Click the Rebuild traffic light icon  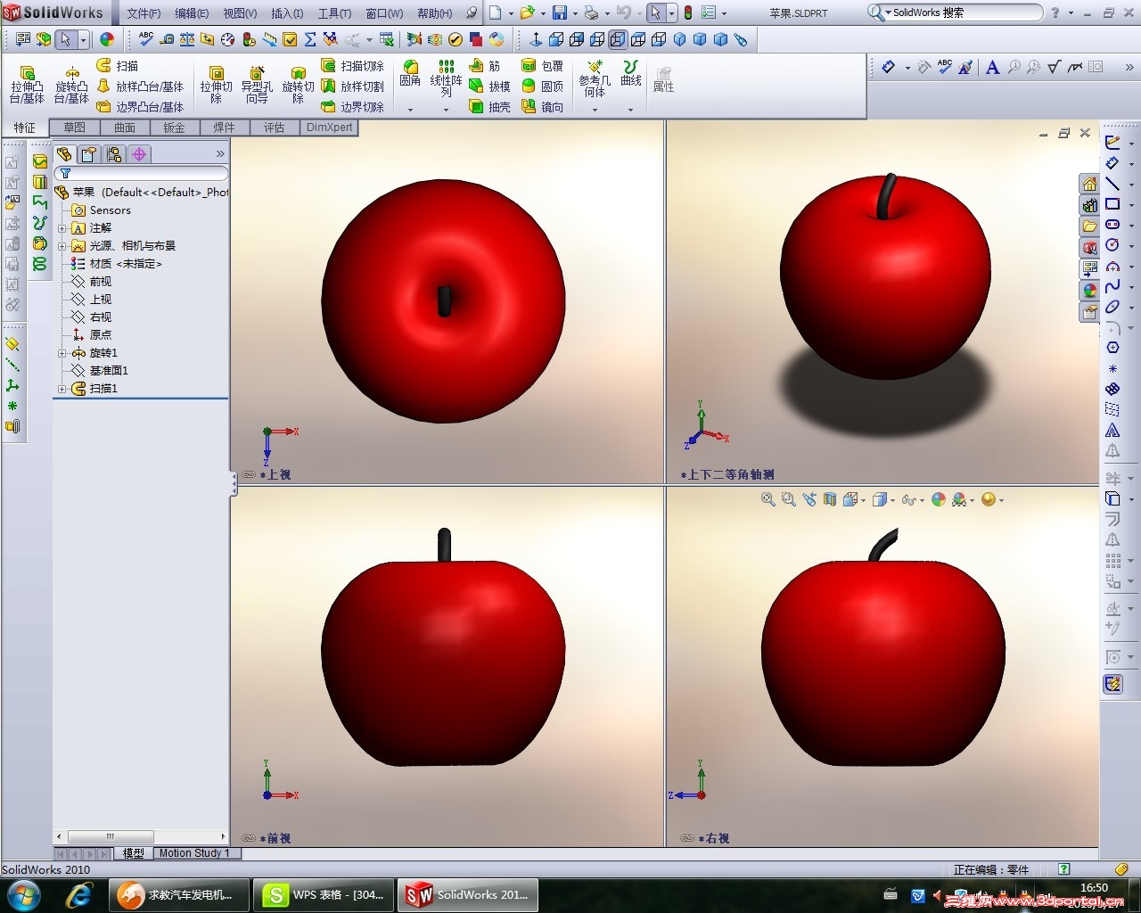point(687,12)
